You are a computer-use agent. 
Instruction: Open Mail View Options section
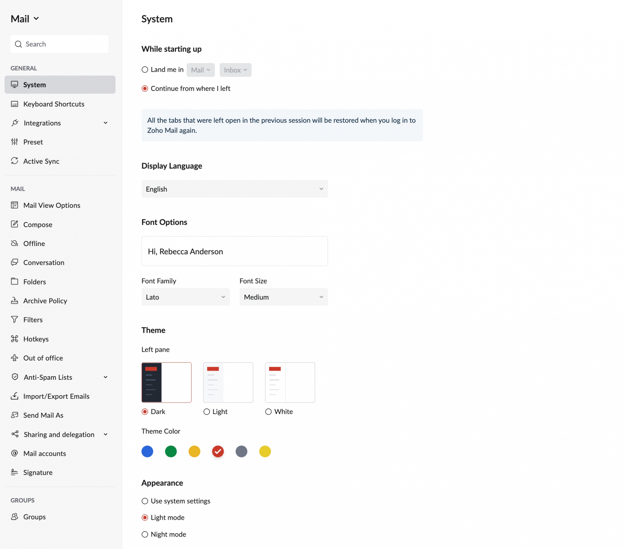coord(51,205)
